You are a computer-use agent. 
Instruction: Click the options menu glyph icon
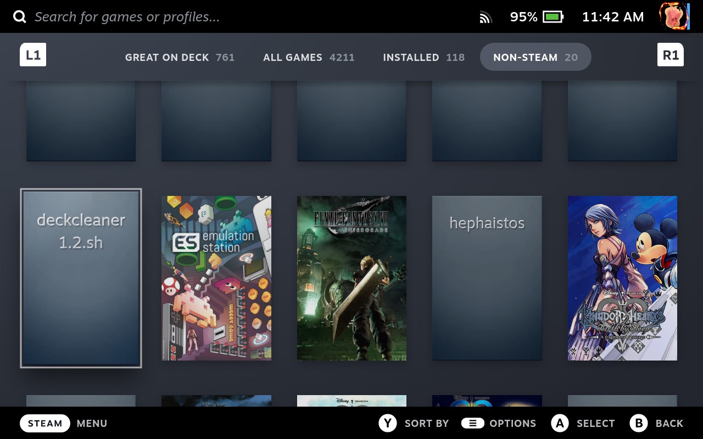pyautogui.click(x=472, y=423)
